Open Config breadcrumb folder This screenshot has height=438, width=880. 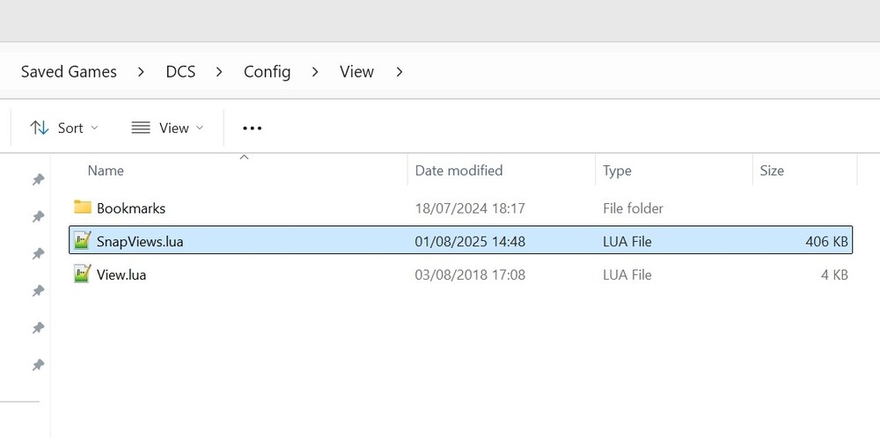pyautogui.click(x=267, y=72)
